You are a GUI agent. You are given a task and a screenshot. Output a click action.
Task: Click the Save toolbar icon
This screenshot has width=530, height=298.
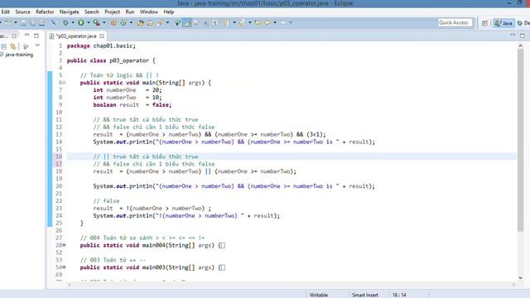23,22
